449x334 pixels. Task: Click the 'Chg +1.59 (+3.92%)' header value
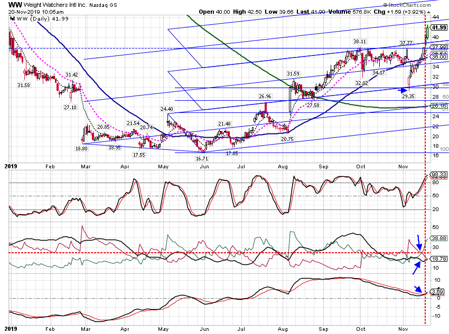pyautogui.click(x=400, y=12)
